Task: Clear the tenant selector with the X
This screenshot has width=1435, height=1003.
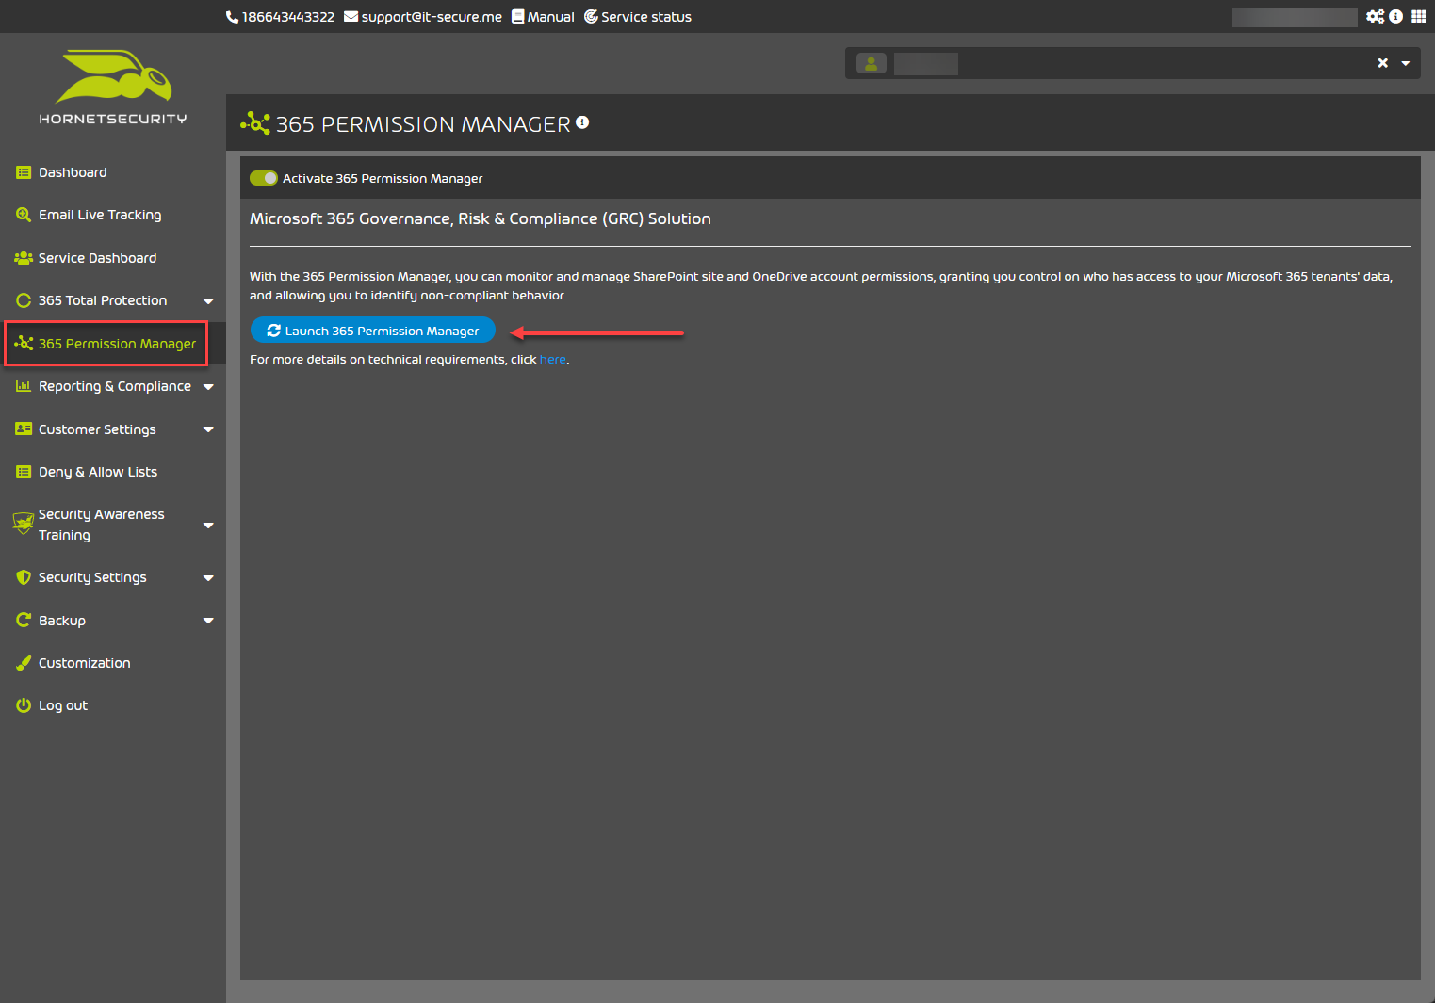Action: coord(1383,63)
